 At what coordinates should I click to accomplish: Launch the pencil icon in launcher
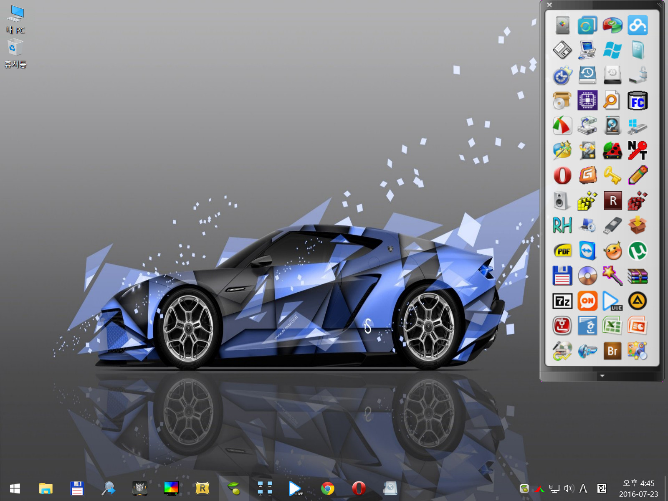pyautogui.click(x=638, y=176)
